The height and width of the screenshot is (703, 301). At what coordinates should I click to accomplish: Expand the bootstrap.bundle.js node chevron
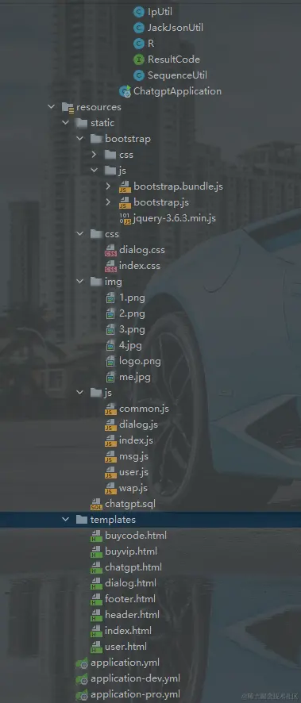[108, 186]
